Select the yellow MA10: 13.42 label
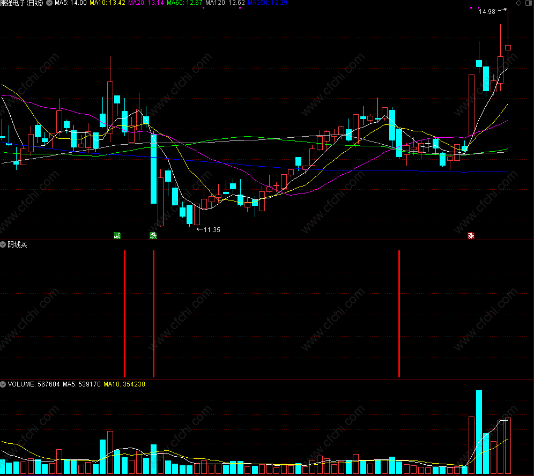Screen dimensions: 534x476 point(107,3)
